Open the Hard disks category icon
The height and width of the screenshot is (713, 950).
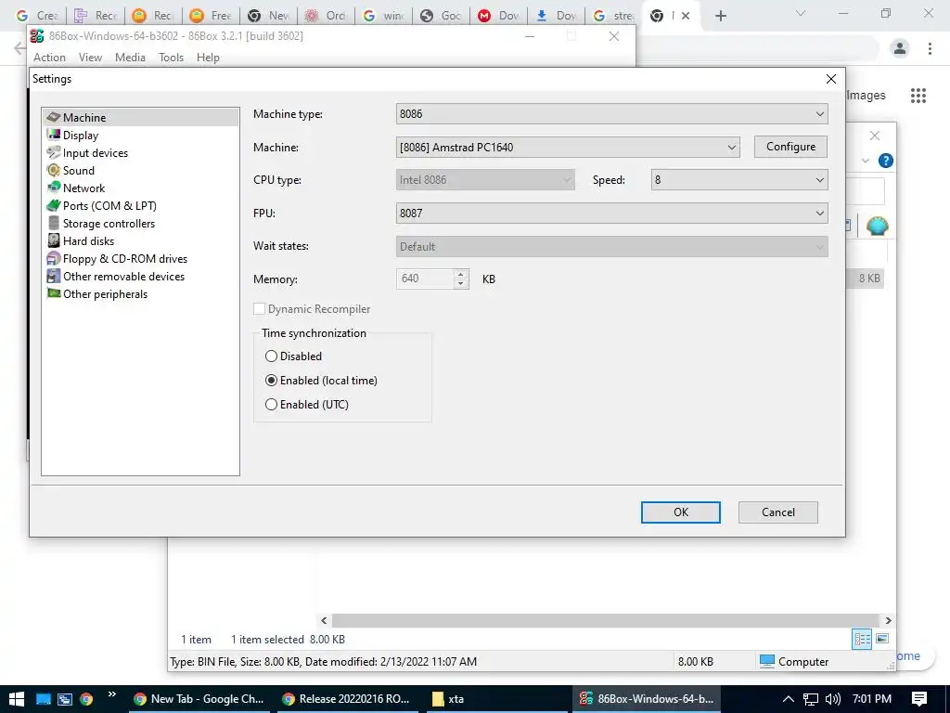point(53,240)
